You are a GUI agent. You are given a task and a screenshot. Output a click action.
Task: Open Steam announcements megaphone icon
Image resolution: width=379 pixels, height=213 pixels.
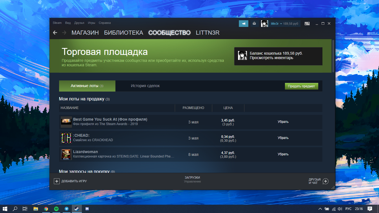244,24
